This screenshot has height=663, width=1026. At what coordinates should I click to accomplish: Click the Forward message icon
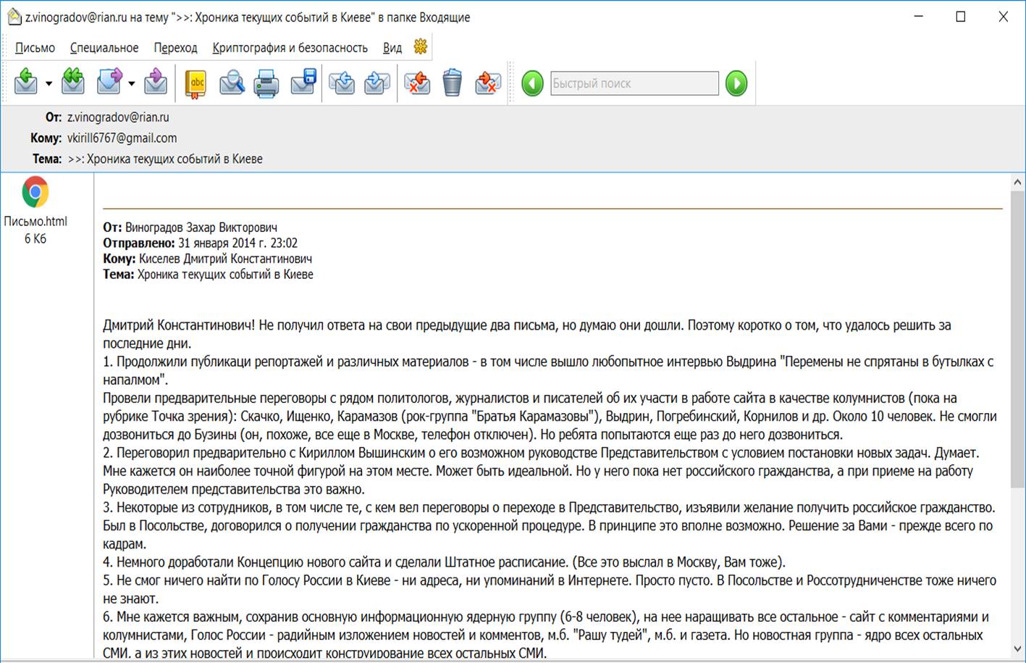[x=109, y=83]
